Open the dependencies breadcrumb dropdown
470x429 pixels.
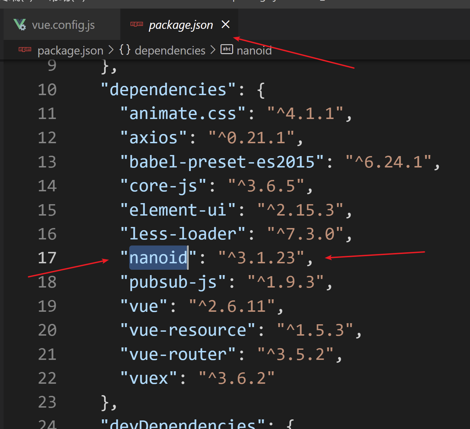170,50
